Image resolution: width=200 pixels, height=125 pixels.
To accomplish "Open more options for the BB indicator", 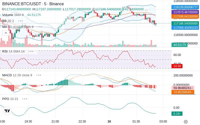I will pos(20,21).
